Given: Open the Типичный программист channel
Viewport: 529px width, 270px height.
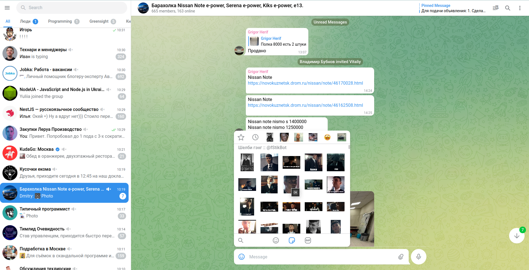Looking at the screenshot, I should (x=64, y=213).
